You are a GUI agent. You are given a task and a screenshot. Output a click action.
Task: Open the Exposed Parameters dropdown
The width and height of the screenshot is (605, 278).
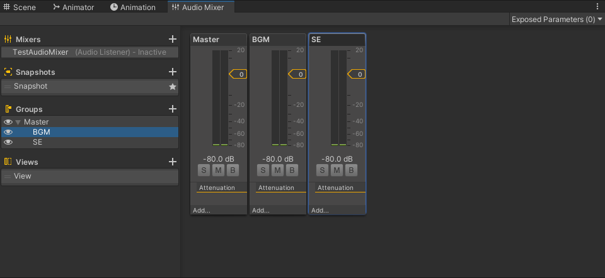click(x=556, y=19)
